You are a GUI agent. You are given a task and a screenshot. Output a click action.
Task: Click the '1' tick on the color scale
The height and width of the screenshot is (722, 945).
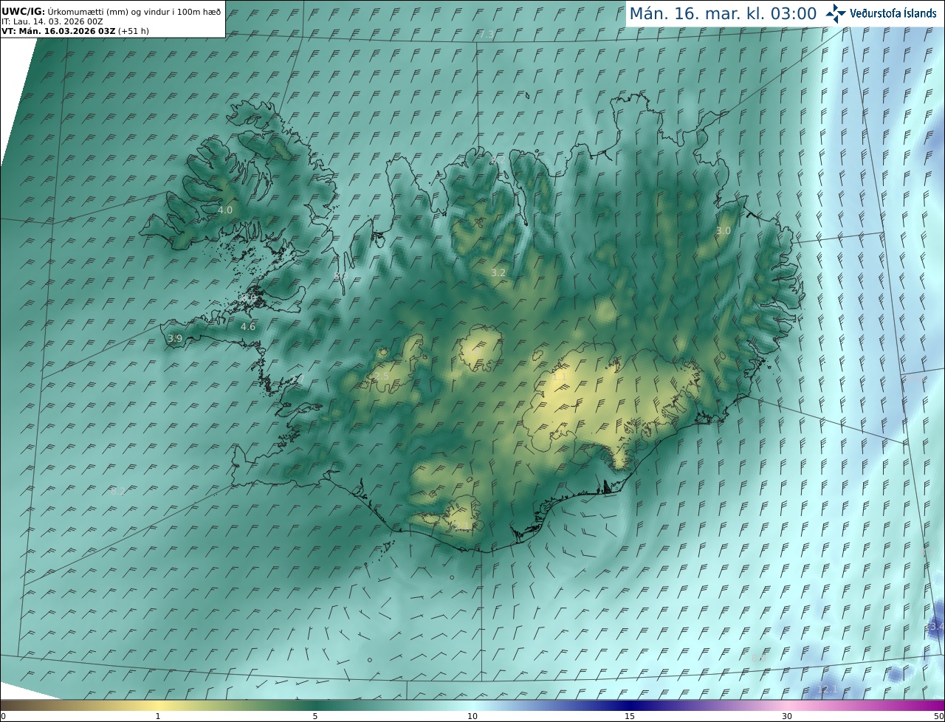[158, 716]
